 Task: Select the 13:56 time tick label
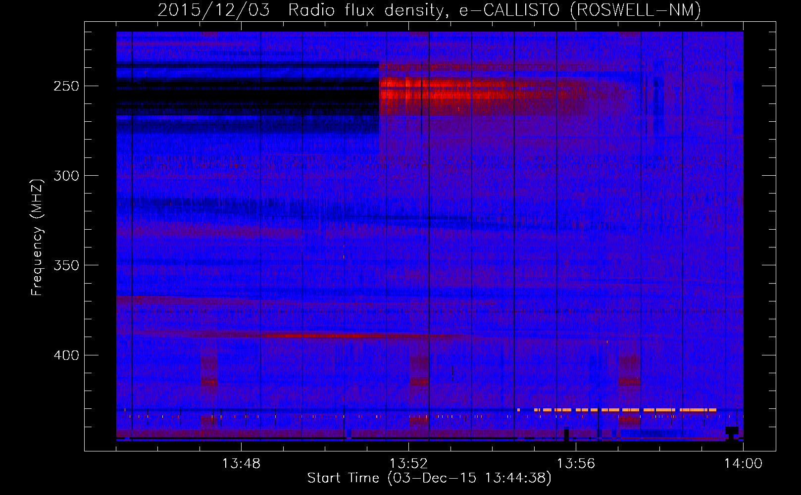point(576,464)
